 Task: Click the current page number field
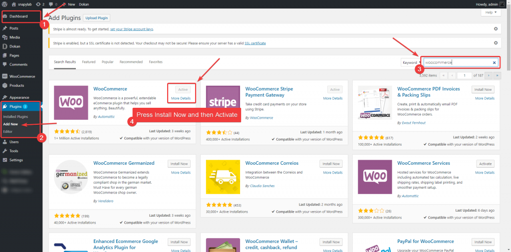click(465, 75)
